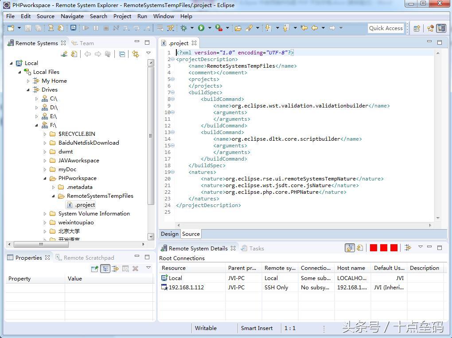Open the Run button in the toolbar
The height and width of the screenshot is (338, 452).
pyautogui.click(x=201, y=28)
